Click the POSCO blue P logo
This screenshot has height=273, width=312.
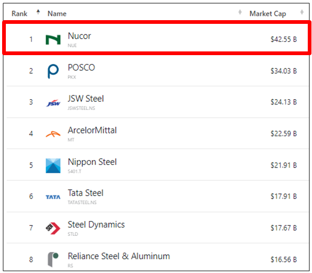pyautogui.click(x=53, y=71)
